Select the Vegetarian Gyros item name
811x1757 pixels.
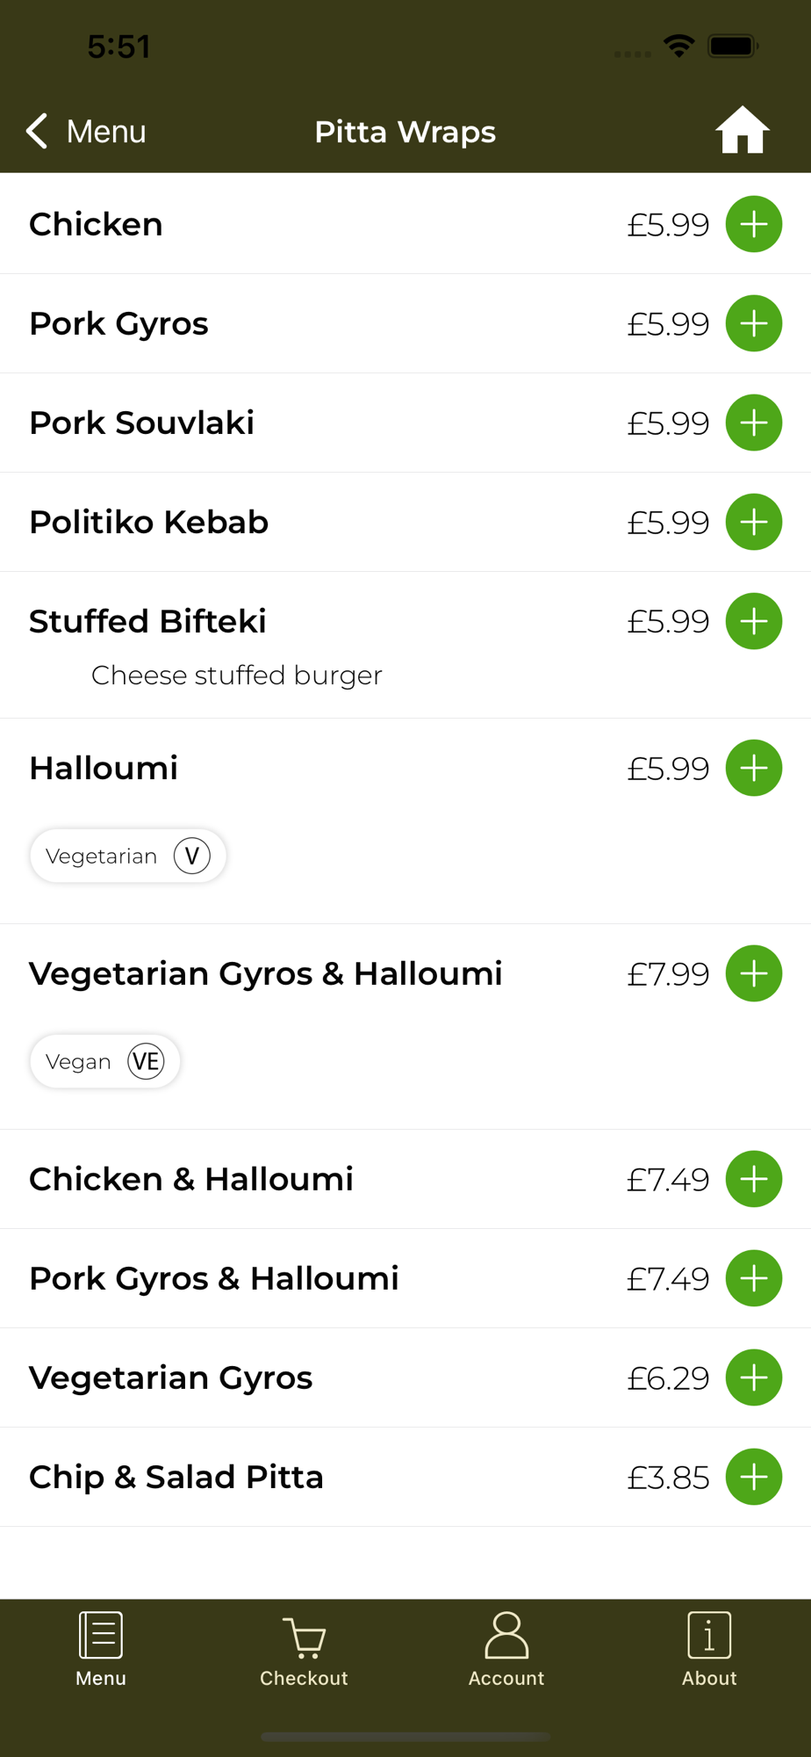click(171, 1377)
